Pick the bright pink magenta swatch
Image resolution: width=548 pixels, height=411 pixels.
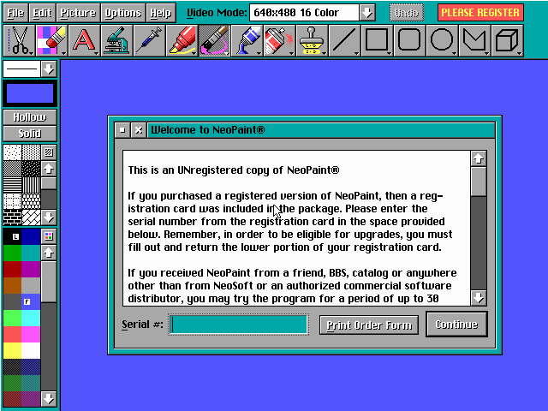click(x=31, y=335)
